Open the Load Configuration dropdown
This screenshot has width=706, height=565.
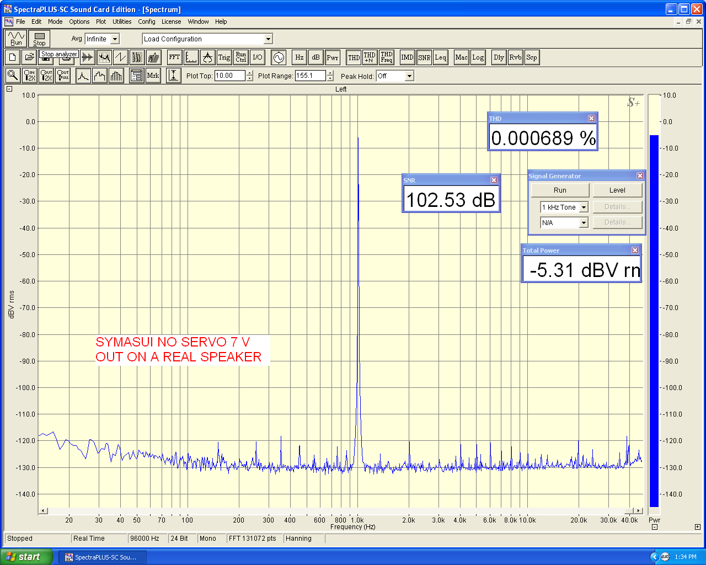268,39
